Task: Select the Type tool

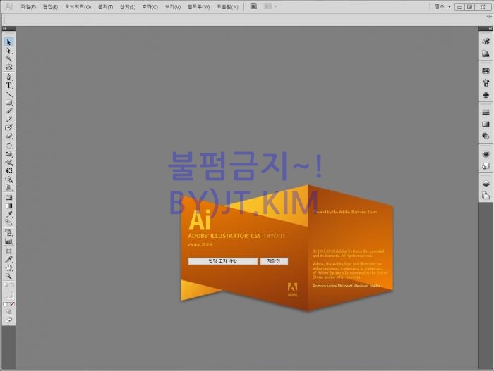Action: point(9,85)
